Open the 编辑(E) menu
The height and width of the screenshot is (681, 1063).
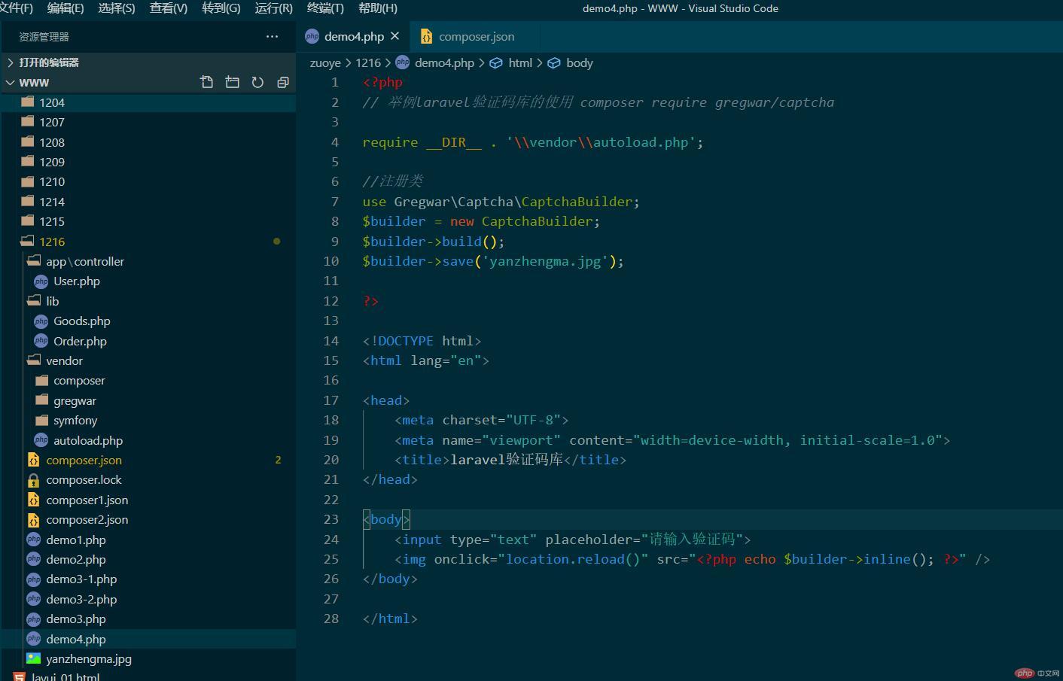tap(65, 8)
